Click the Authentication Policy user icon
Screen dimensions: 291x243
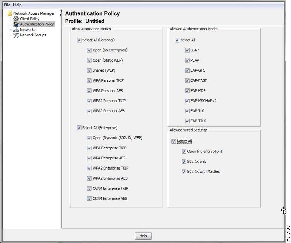16,24
